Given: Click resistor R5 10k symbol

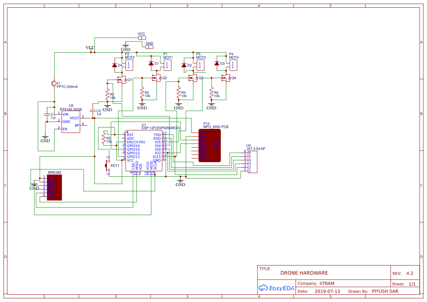Looking at the screenshot, I should (104, 139).
